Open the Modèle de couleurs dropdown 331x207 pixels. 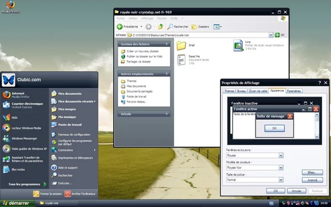pyautogui.click(x=281, y=168)
